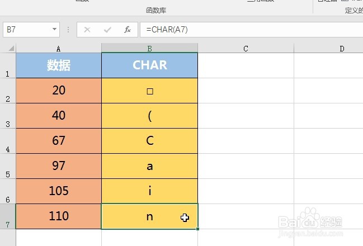Select the cell containing 105

tap(59, 191)
